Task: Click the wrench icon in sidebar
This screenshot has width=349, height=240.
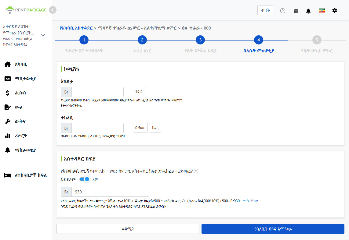Action: pos(8,122)
